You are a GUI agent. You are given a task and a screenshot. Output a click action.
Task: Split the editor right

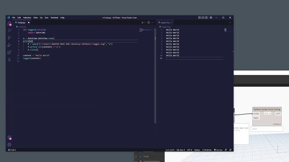(149, 22)
